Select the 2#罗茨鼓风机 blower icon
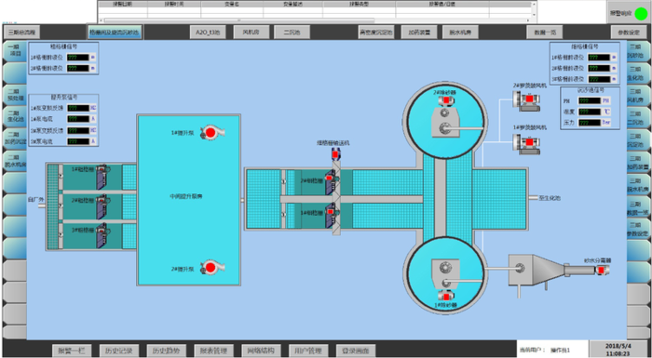This screenshot has height=358, width=652. (x=526, y=101)
